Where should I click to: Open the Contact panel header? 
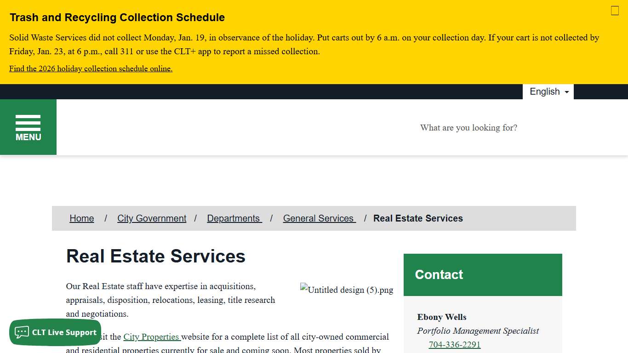pyautogui.click(x=439, y=274)
